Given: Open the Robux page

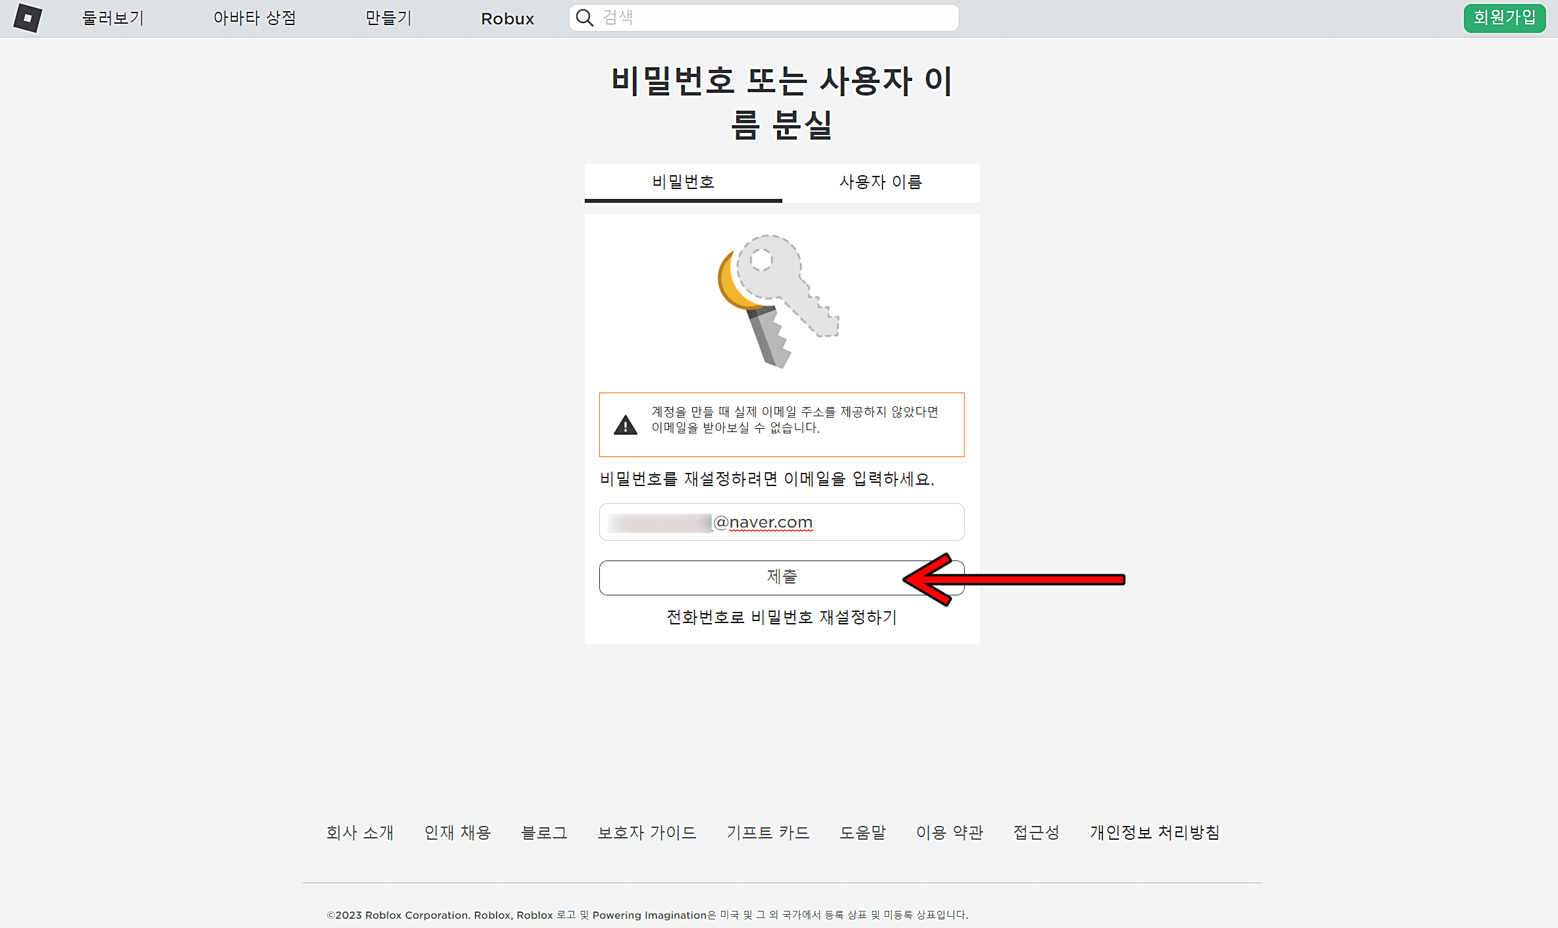Looking at the screenshot, I should coord(507,18).
